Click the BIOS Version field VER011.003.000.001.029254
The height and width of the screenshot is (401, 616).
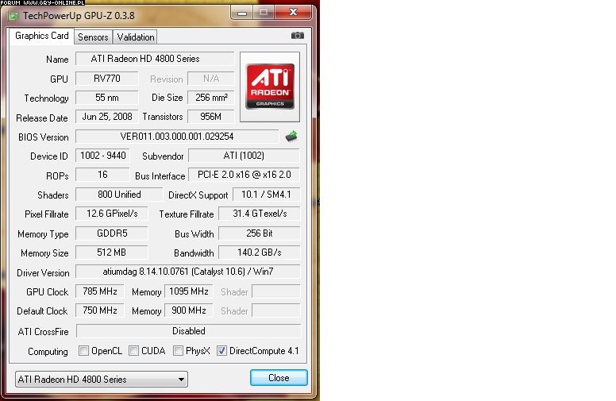[177, 137]
